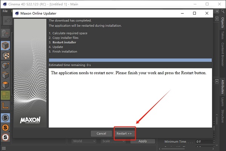Click the Maxon logo in updater sidebar

(x=30, y=120)
